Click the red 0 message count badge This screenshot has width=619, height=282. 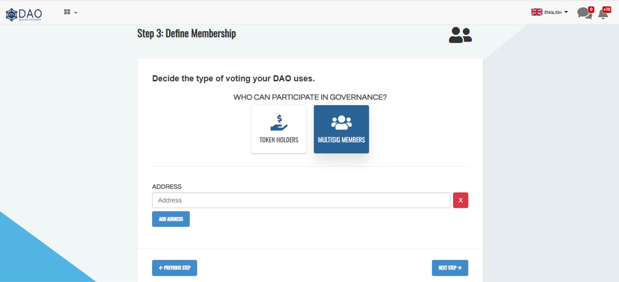tap(591, 9)
